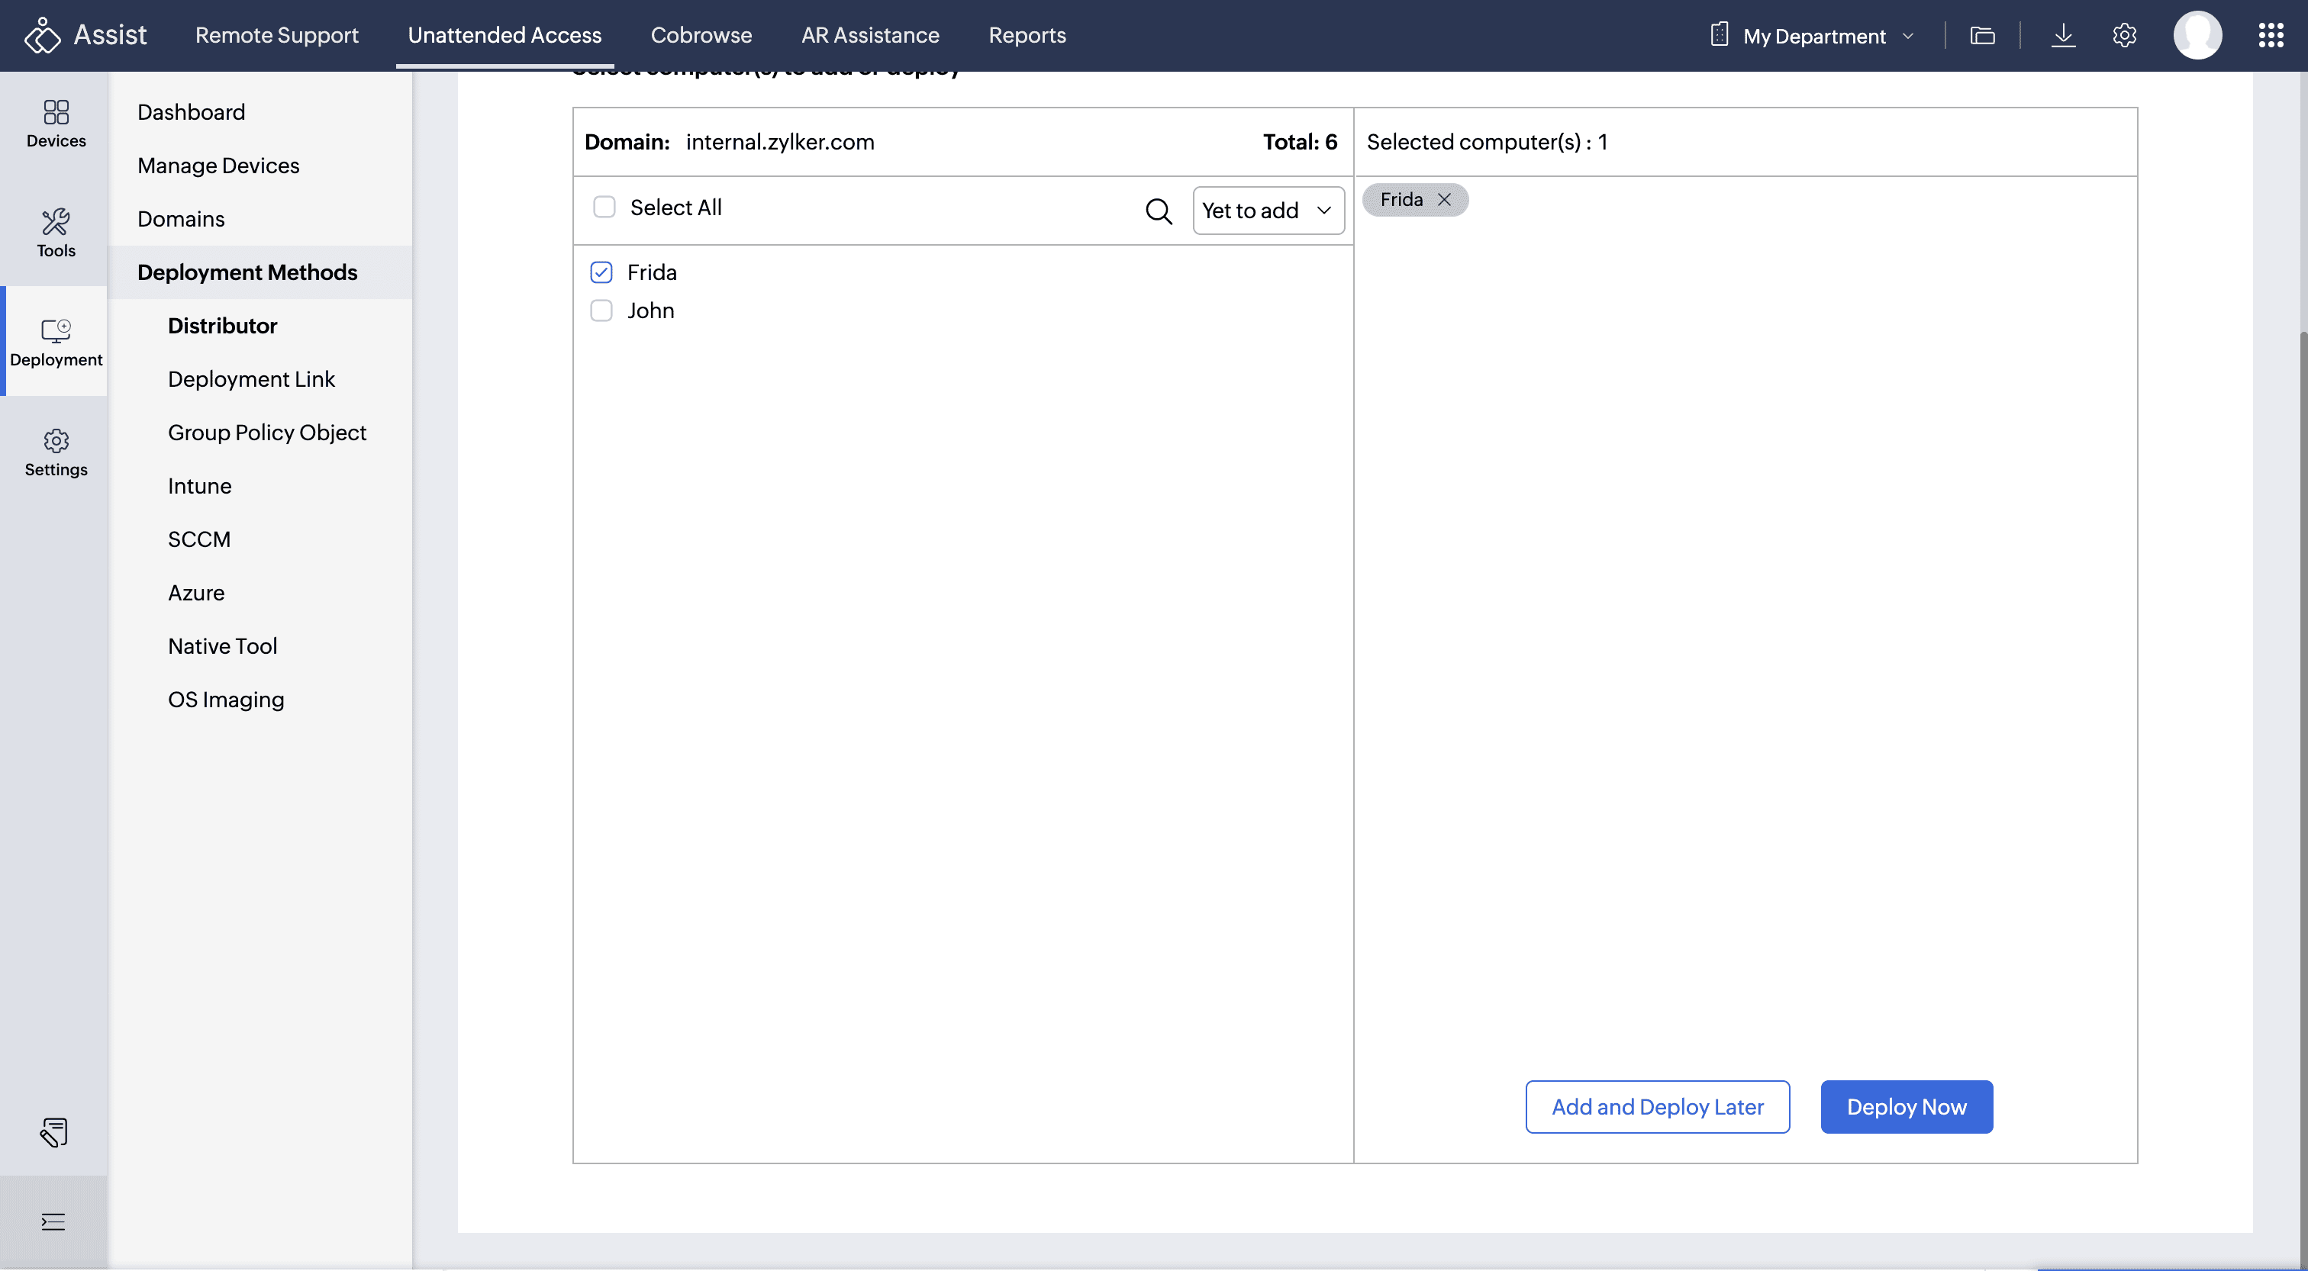The width and height of the screenshot is (2308, 1271).
Task: Open the Reports tab
Action: [x=1027, y=36]
